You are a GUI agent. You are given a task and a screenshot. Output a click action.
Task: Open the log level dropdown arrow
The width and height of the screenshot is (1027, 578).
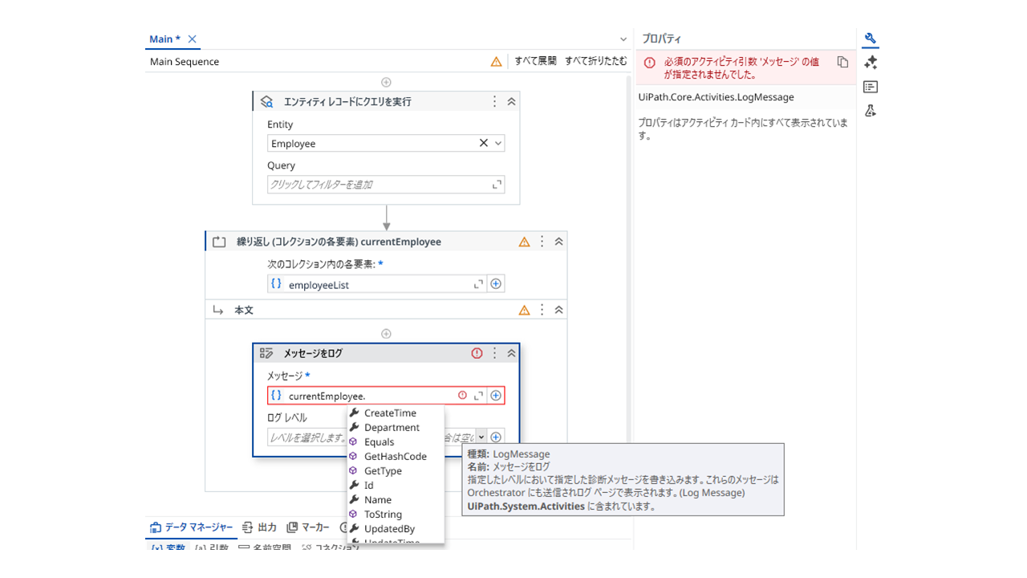tap(481, 438)
